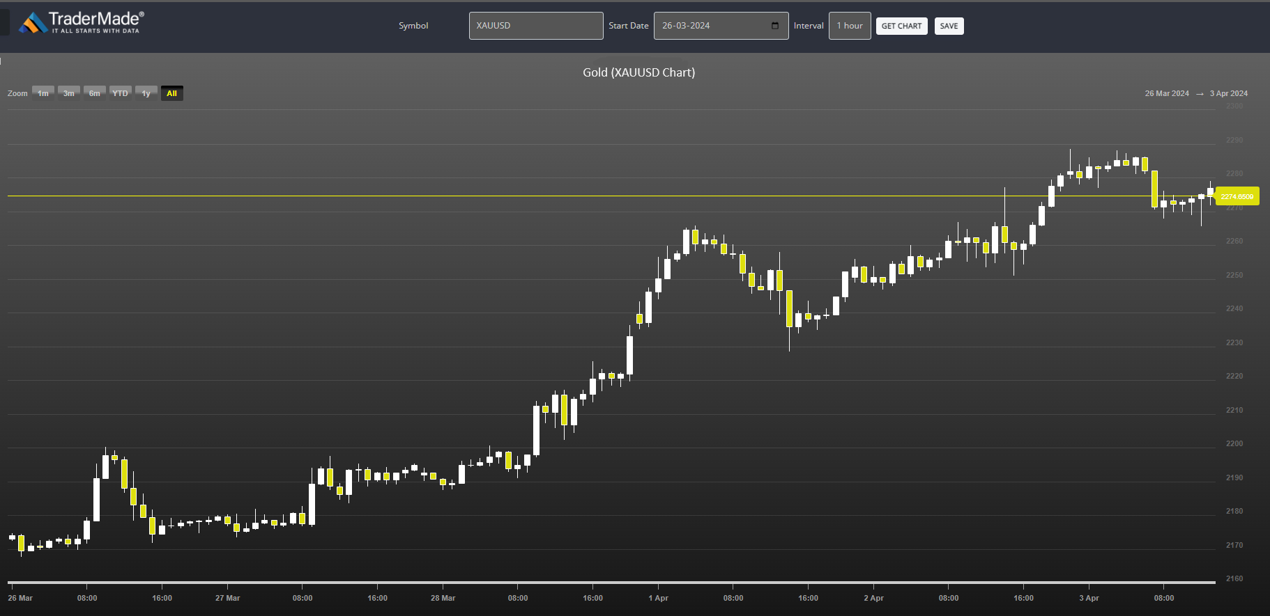Screen dimensions: 1270x616
Task: Click the Start Date label text
Action: tap(629, 26)
